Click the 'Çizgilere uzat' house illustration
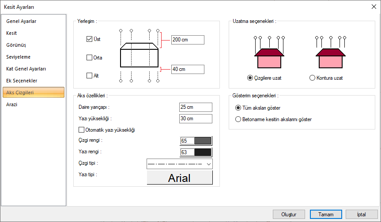The image size is (381, 222). click(x=269, y=54)
